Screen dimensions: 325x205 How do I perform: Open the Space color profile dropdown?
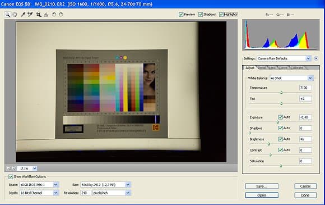tap(39, 185)
